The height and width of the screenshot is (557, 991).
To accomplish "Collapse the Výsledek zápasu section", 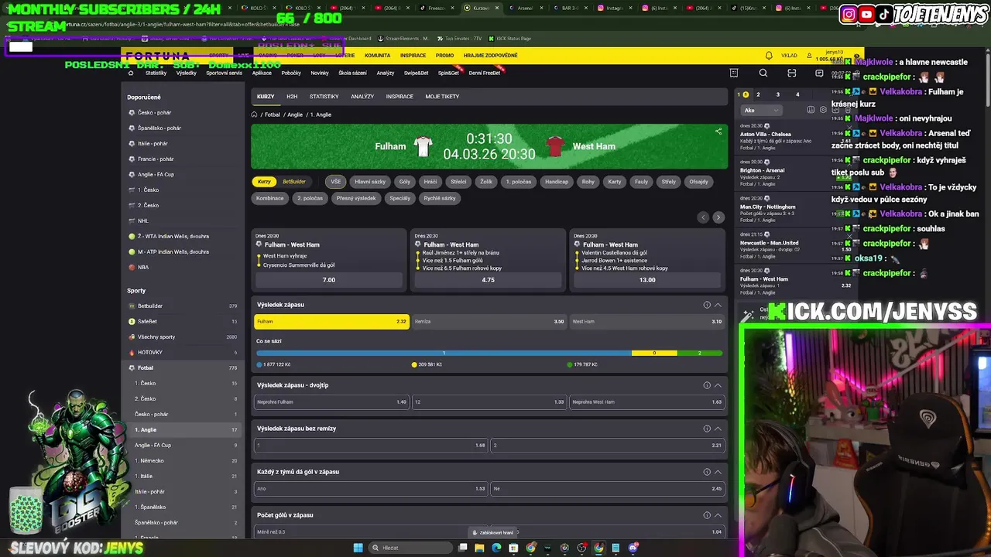I will point(718,305).
